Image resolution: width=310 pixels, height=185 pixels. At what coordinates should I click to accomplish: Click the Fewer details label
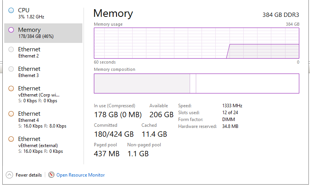29,175
